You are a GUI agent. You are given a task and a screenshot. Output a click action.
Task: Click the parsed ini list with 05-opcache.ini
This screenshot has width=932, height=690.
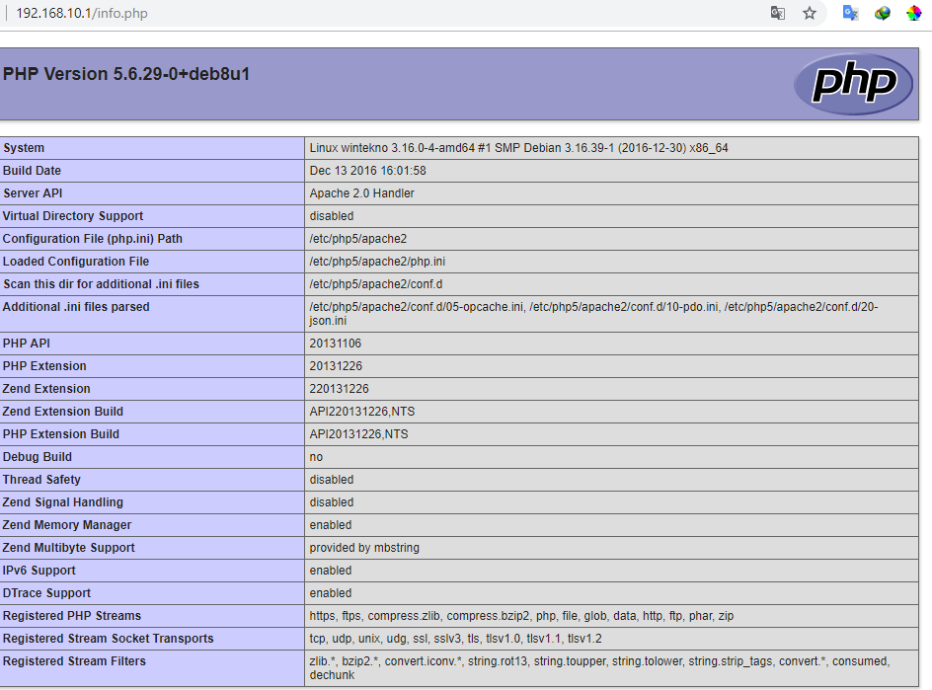593,314
